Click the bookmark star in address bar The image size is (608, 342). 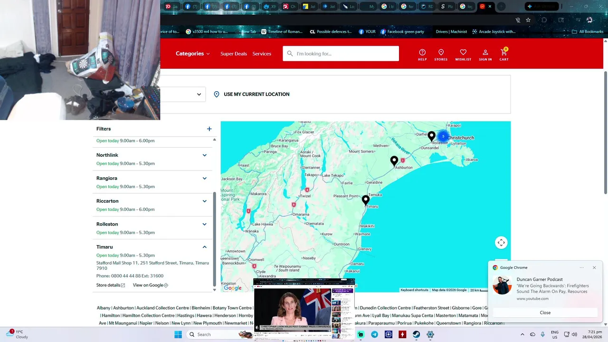click(x=528, y=20)
